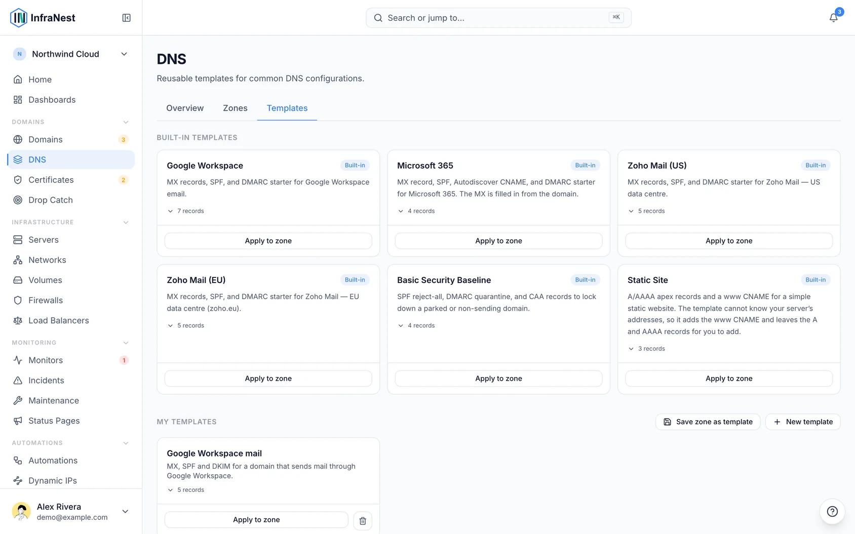Open the help question mark button
The width and height of the screenshot is (855, 534).
(832, 511)
